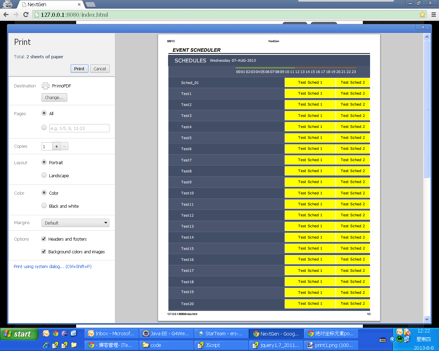Open the Chrome hamburger menu
Screen dimensions: 439x351
point(434,15)
